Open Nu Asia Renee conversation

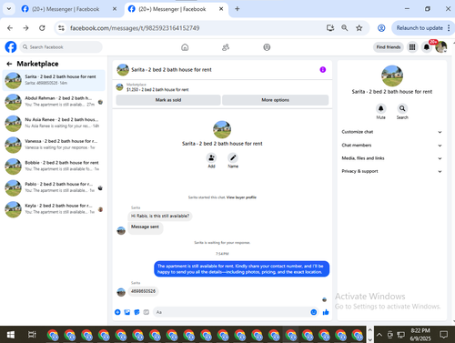(x=54, y=123)
